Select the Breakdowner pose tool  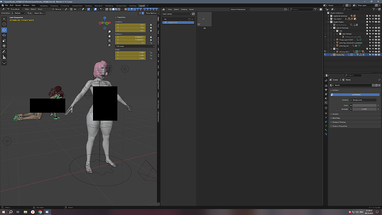pos(4,63)
